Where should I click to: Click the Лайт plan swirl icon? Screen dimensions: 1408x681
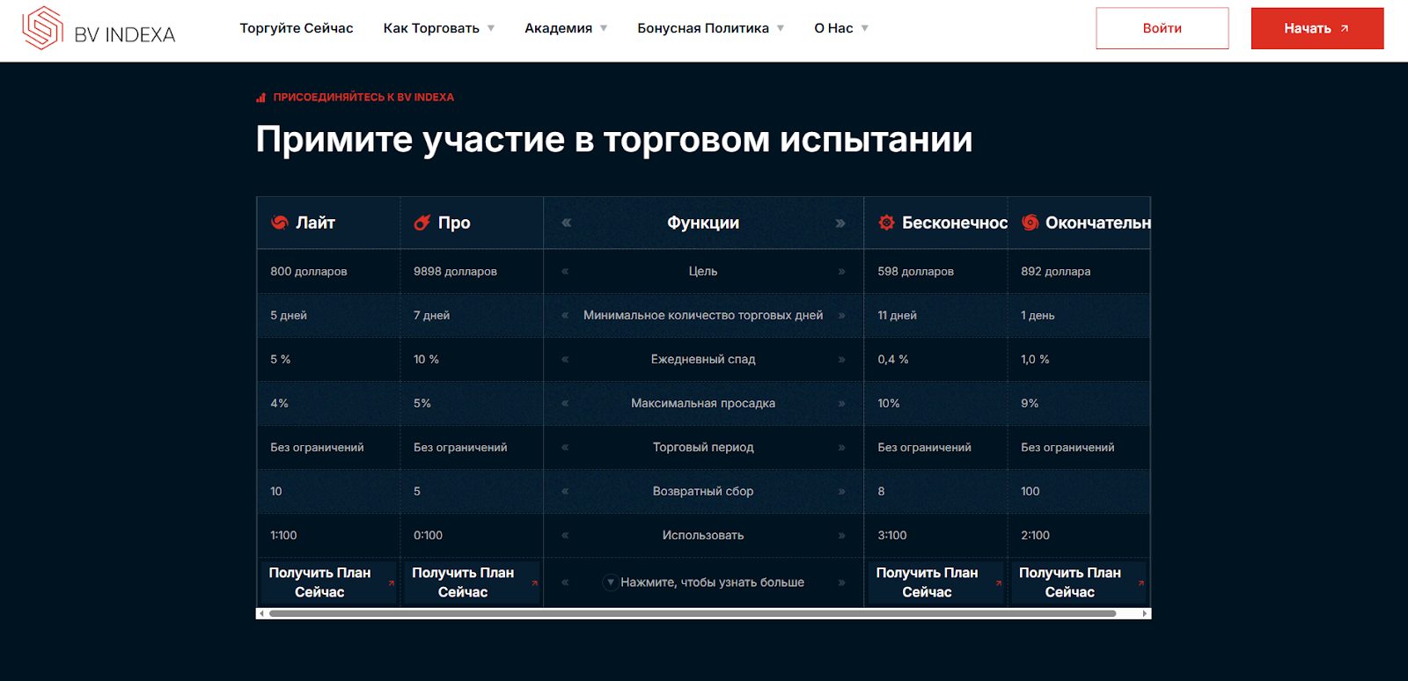[280, 223]
